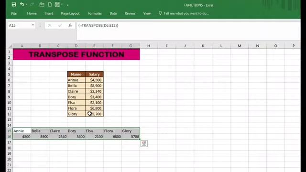
Task: Select the 4500 cell in row 16
Action: (x=22, y=137)
